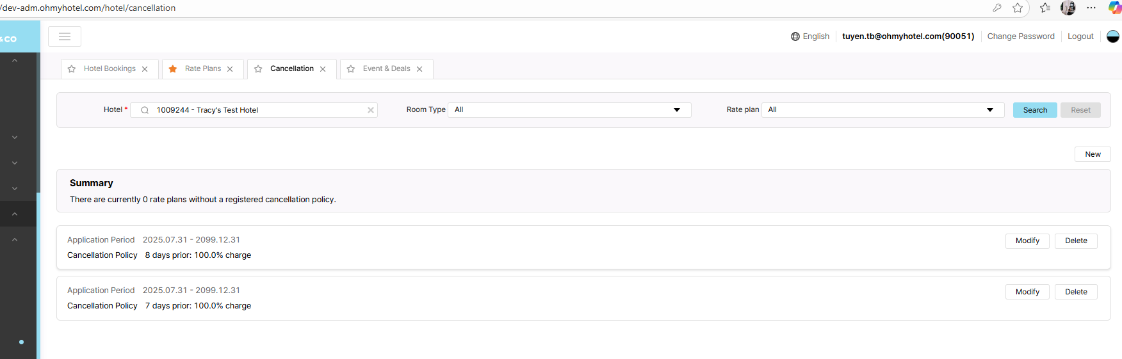Collapse the bottom sidebar section chevron

click(15, 240)
